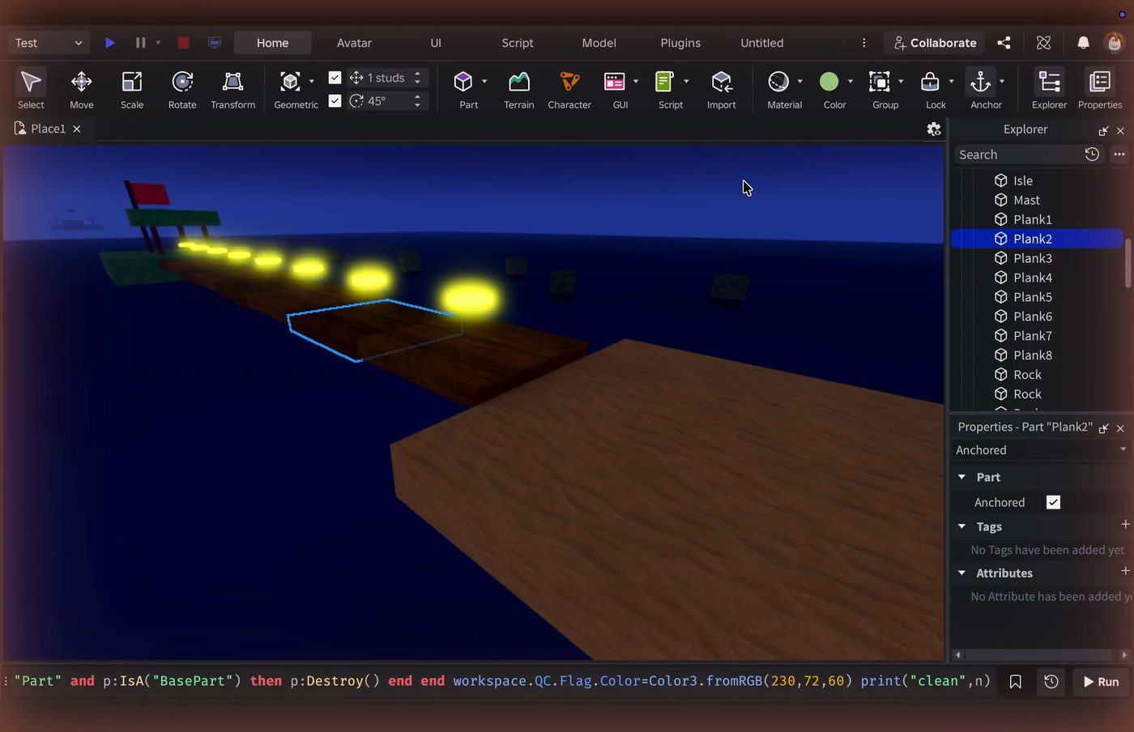Expand the Color dropdown arrow
Image resolution: width=1134 pixels, height=732 pixels.
coord(850,82)
